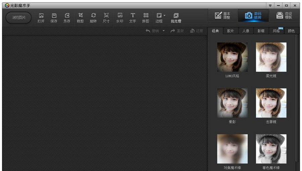Switch to 基本调整 basic adjustments panel

(223, 15)
